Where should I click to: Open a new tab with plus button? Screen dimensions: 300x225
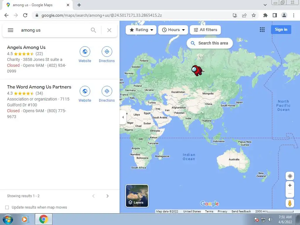click(79, 5)
